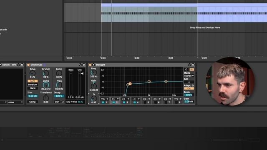Open filter type dropdown for EQ band 1
The image size is (267, 150).
[104, 99]
